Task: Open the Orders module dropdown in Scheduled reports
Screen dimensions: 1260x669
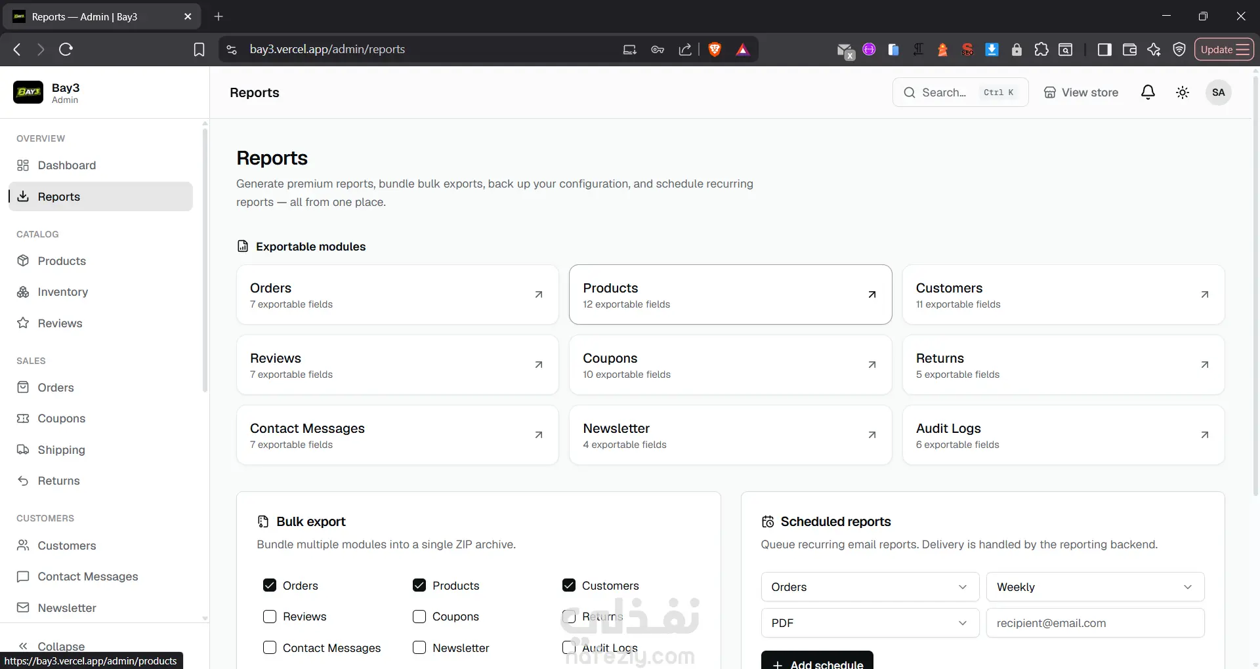Action: click(x=870, y=587)
